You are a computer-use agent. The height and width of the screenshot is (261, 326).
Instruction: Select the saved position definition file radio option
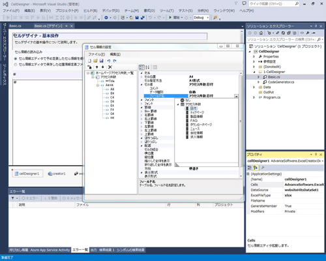[x=16, y=65]
